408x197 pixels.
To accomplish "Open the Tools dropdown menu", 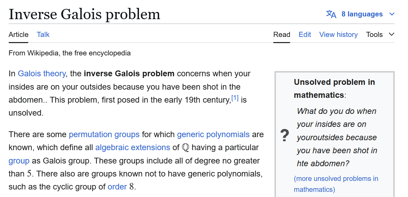I will 380,35.
